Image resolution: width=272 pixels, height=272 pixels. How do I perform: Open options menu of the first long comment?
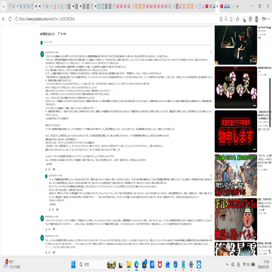click(x=211, y=52)
